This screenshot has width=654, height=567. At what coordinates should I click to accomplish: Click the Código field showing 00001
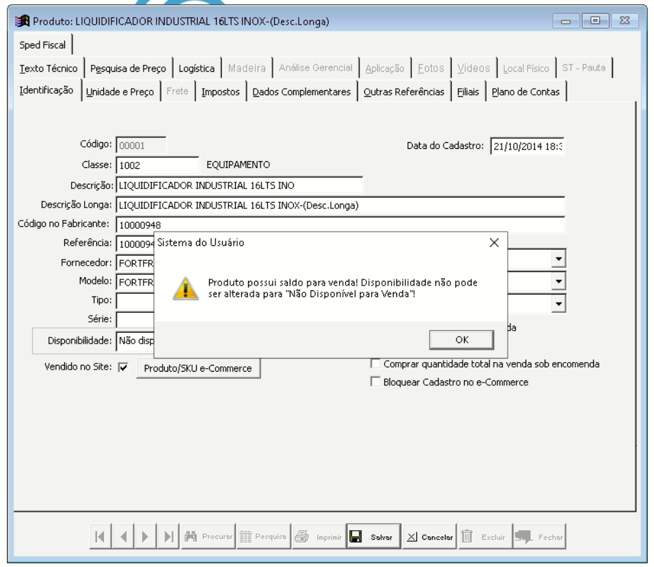coord(141,145)
